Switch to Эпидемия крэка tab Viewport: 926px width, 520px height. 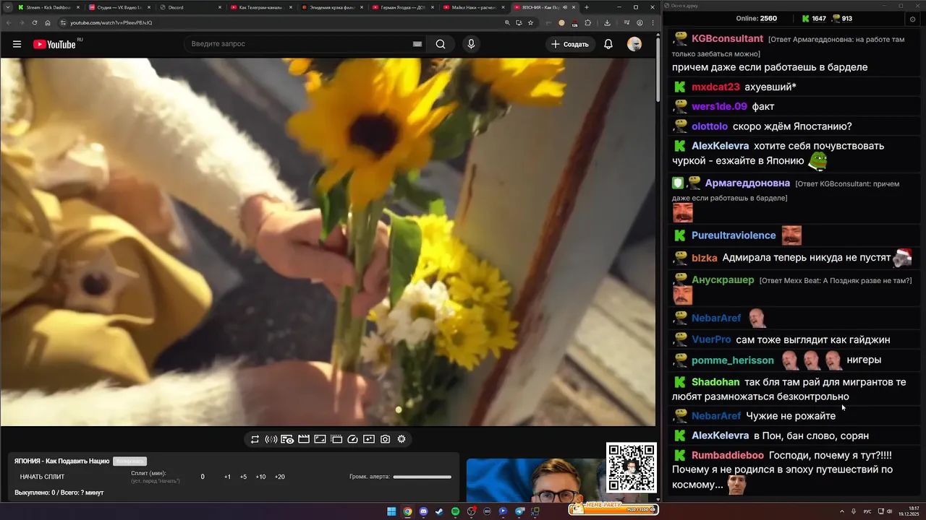pyautogui.click(x=331, y=7)
